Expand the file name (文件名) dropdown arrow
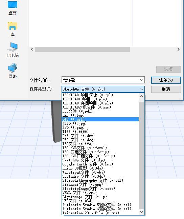This screenshot has height=219, width=184. (142, 80)
